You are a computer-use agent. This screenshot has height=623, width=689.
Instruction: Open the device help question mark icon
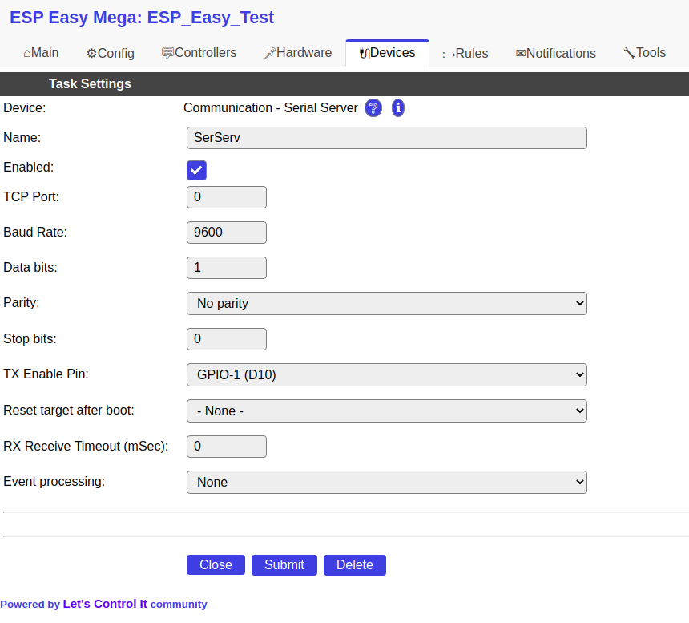373,107
